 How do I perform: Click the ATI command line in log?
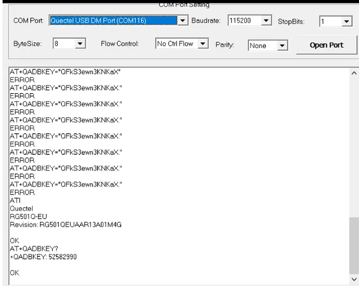(x=15, y=201)
